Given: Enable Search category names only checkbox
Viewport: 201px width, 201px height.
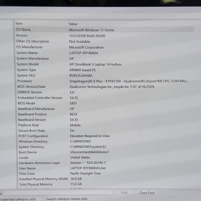Looking at the screenshot, I should point(43,199).
